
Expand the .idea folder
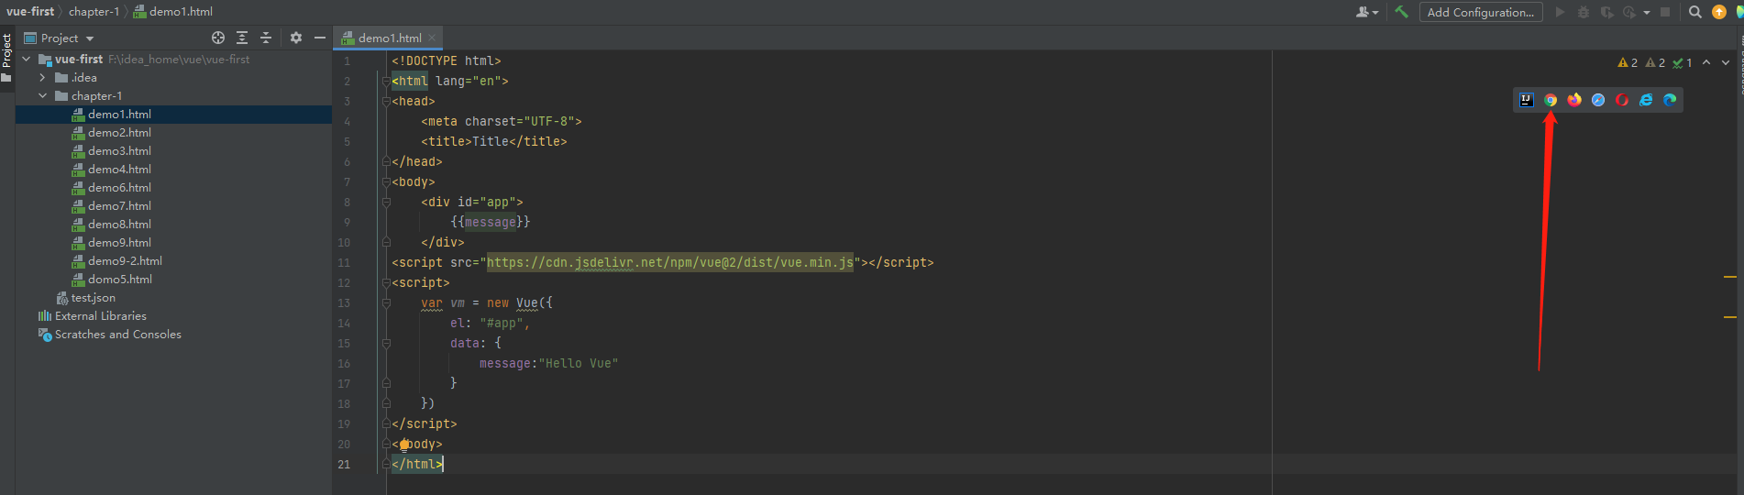pyautogui.click(x=43, y=77)
